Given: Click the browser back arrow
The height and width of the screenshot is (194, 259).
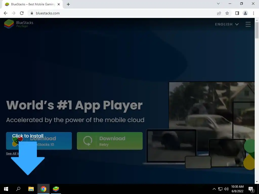Looking at the screenshot, I should tap(6, 13).
